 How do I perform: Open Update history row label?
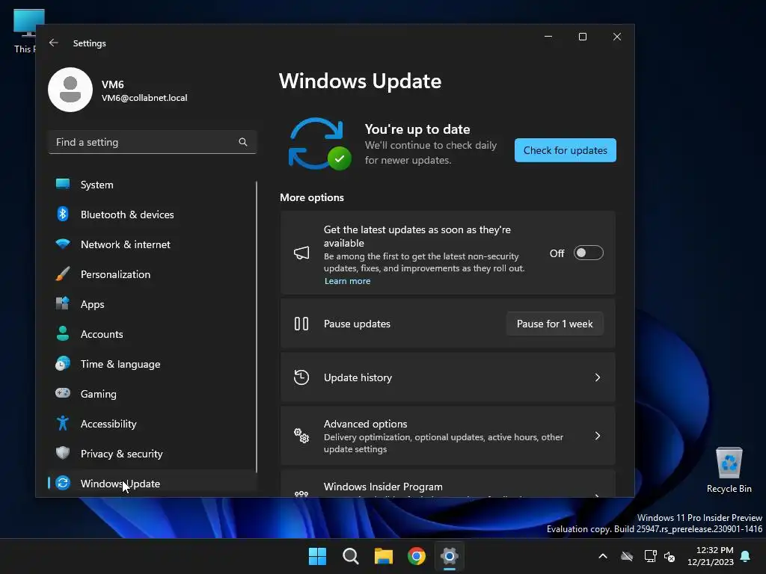[x=358, y=377]
